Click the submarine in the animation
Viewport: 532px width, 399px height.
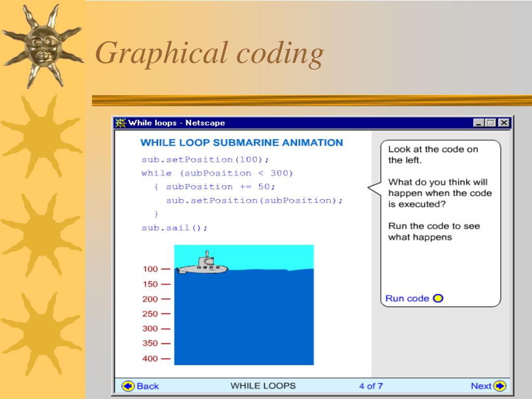(x=202, y=264)
